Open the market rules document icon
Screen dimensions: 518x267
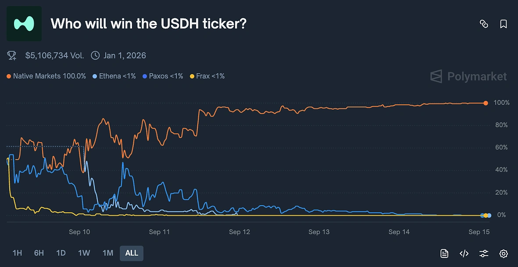[x=444, y=253]
